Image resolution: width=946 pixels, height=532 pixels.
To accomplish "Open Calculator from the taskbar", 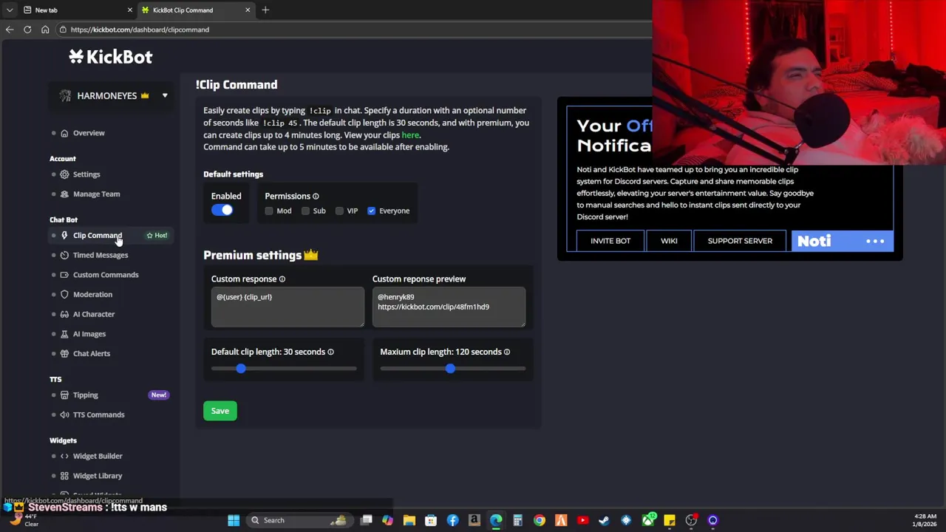I will [x=517, y=520].
